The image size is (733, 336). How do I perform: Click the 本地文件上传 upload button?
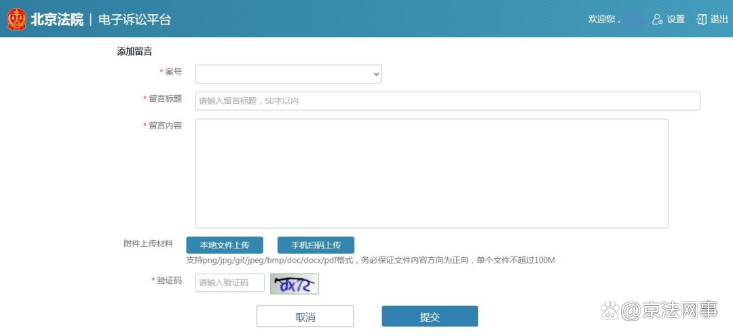[225, 245]
